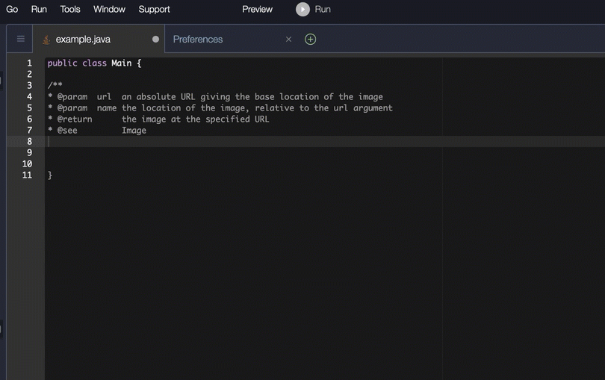Open the Support menu
Image resolution: width=605 pixels, height=380 pixels.
pyautogui.click(x=154, y=10)
